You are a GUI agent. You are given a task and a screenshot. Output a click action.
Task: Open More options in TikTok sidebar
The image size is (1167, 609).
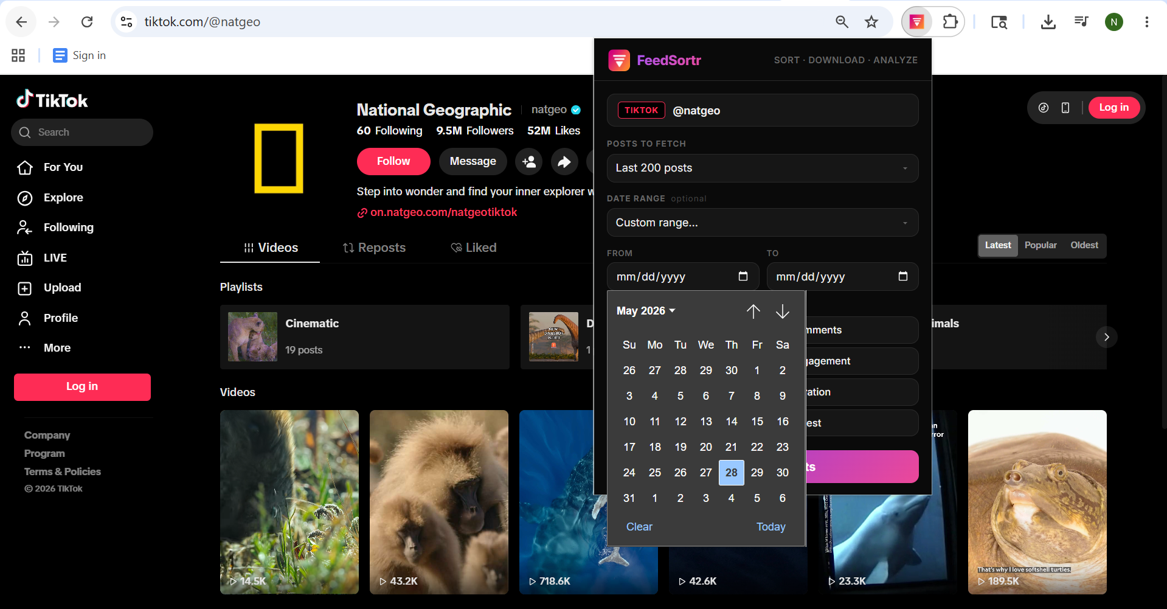pos(57,348)
